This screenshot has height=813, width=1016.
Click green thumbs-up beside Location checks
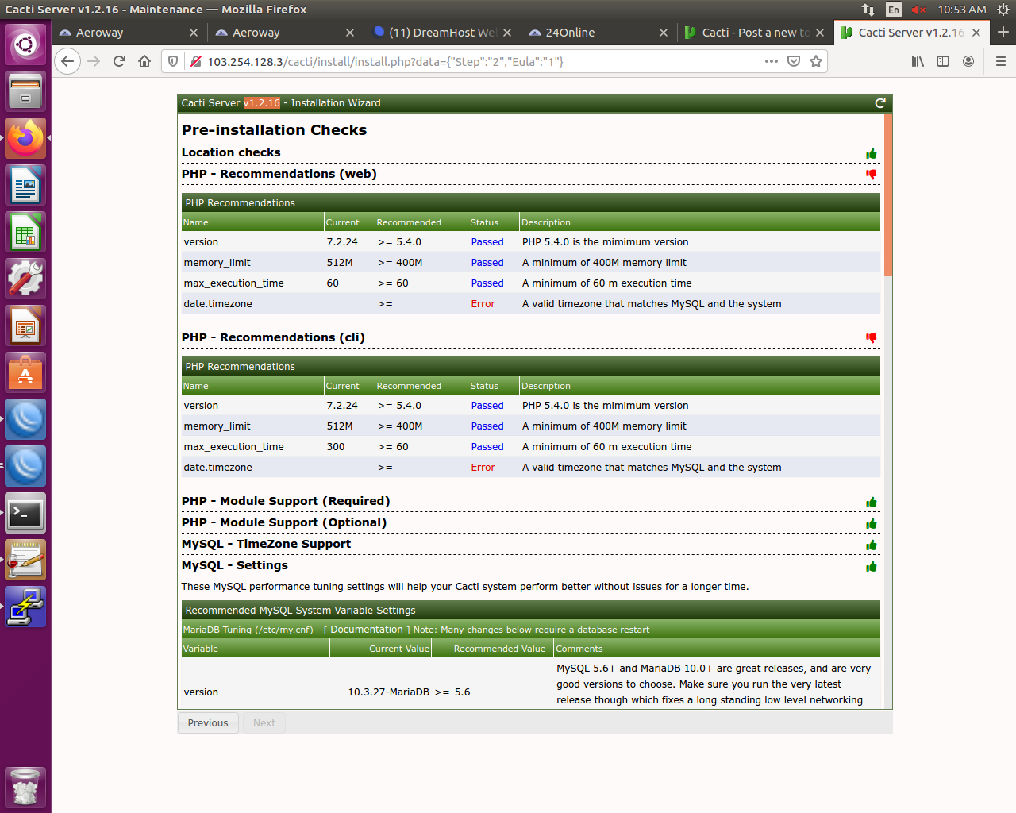pyautogui.click(x=872, y=153)
